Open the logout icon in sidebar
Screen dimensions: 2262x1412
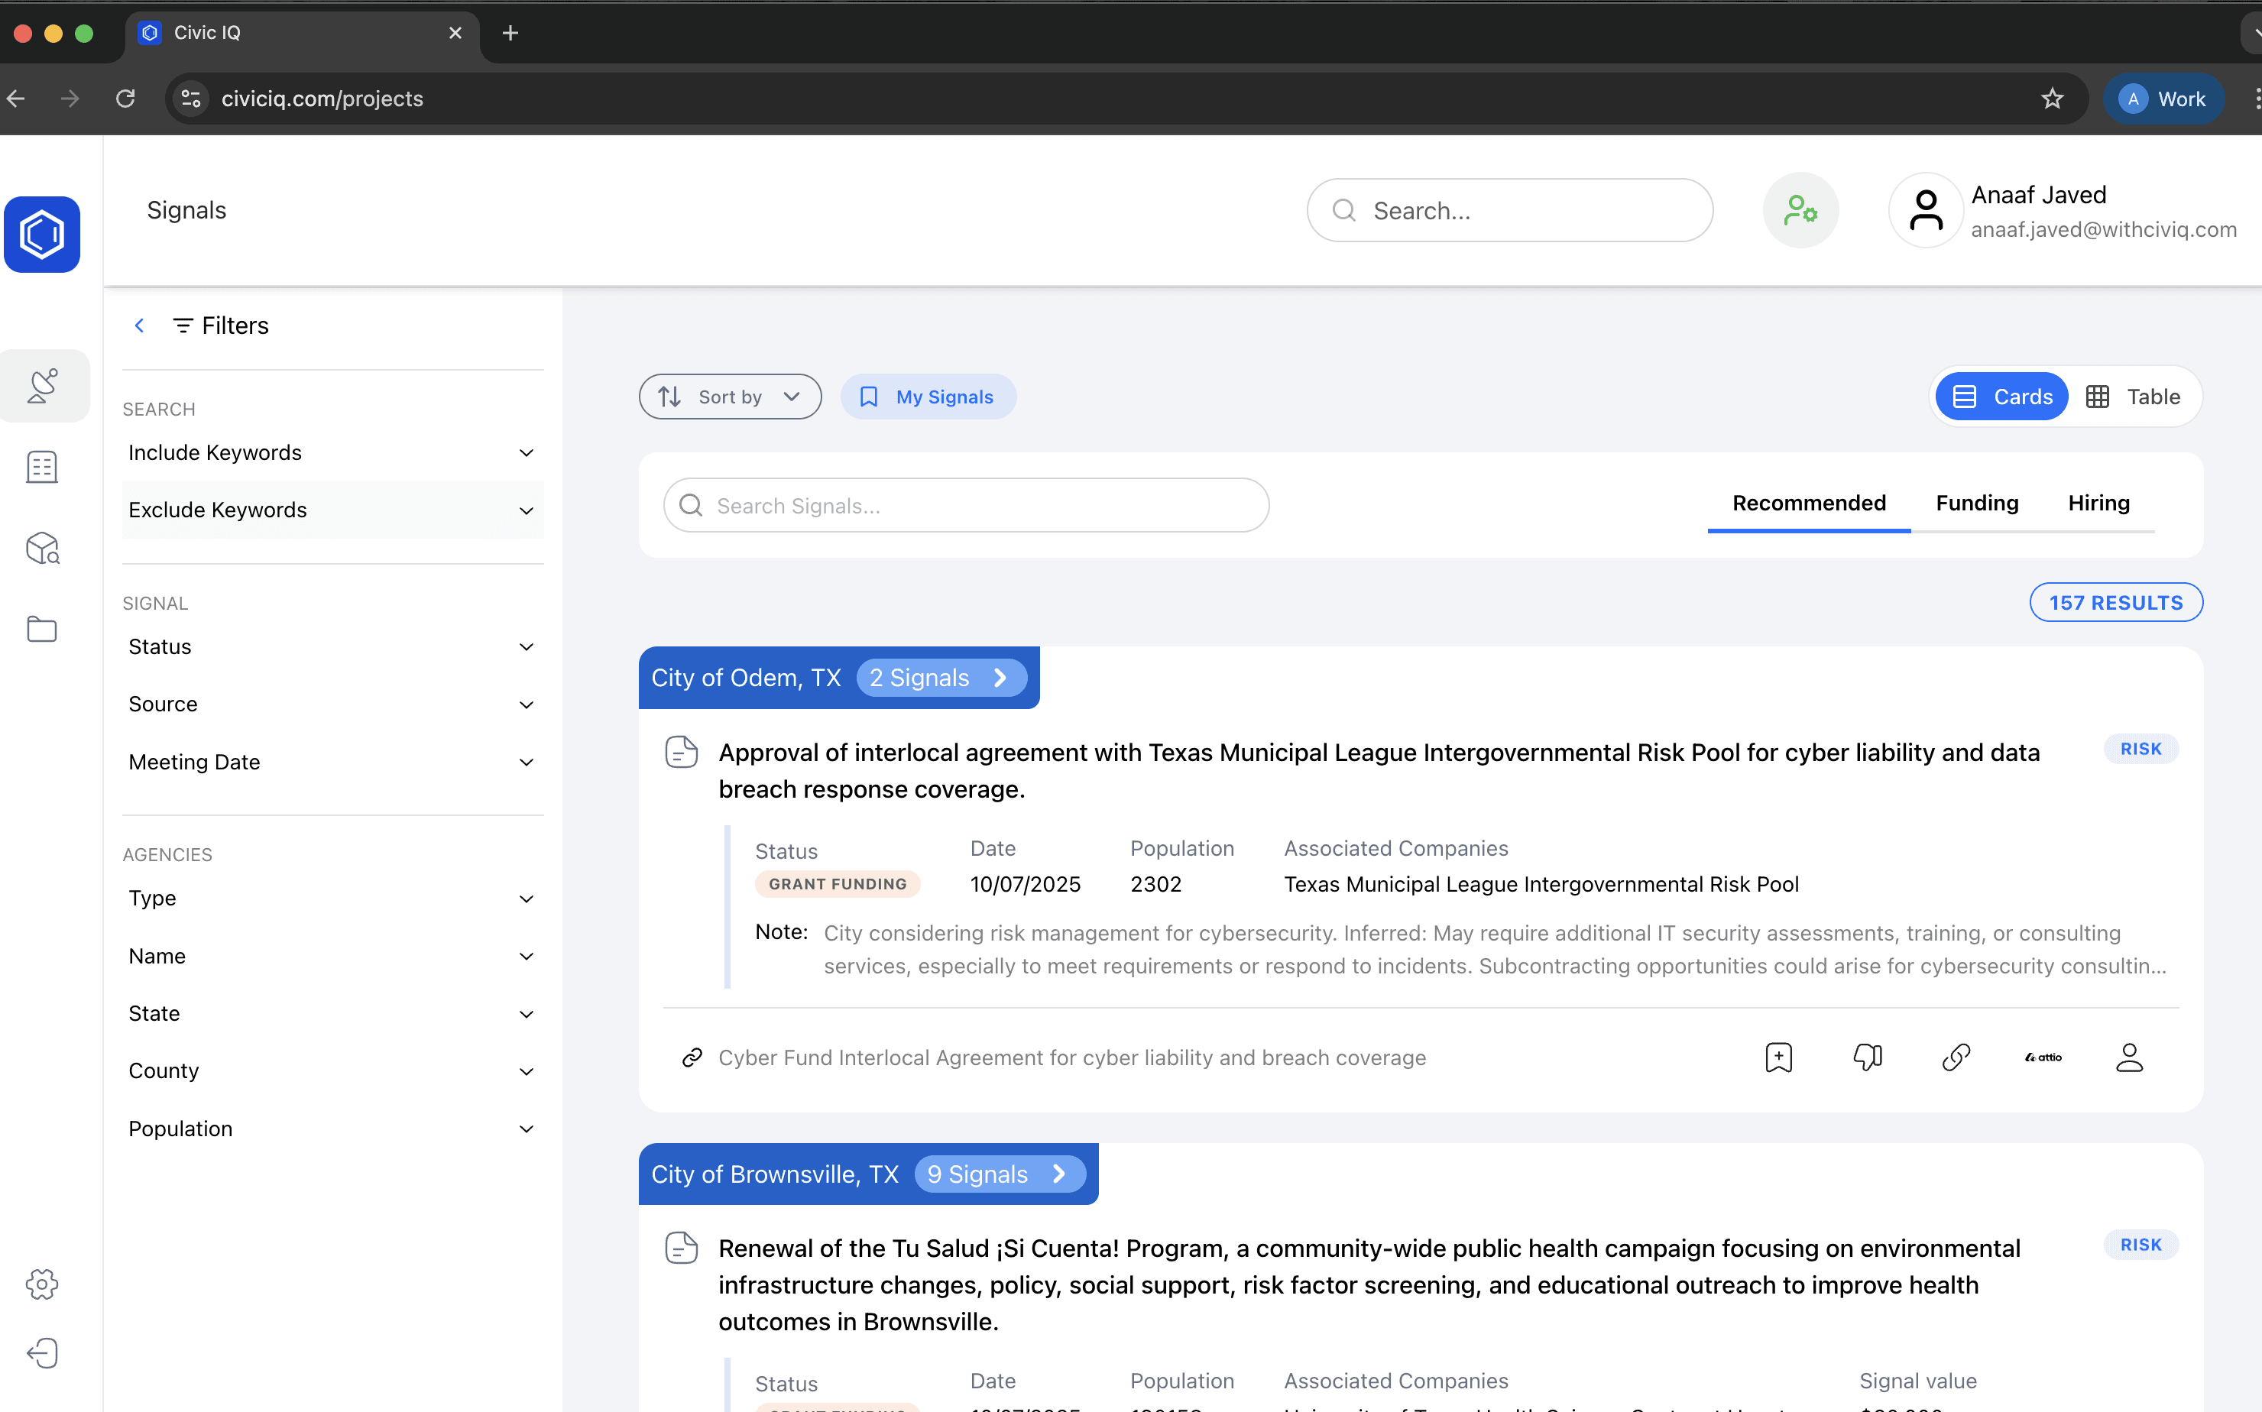tap(42, 1353)
